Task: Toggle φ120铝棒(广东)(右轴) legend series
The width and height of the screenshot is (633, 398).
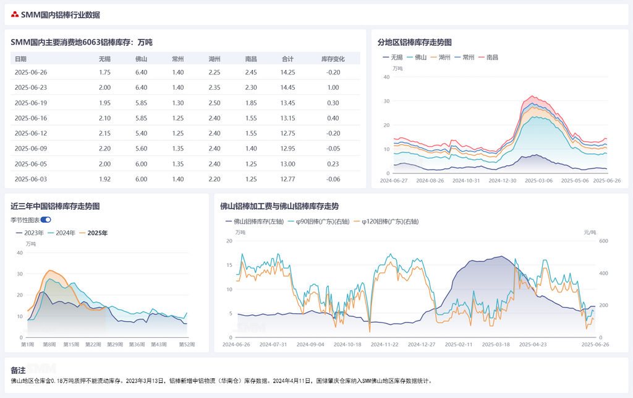Action: 386,222
